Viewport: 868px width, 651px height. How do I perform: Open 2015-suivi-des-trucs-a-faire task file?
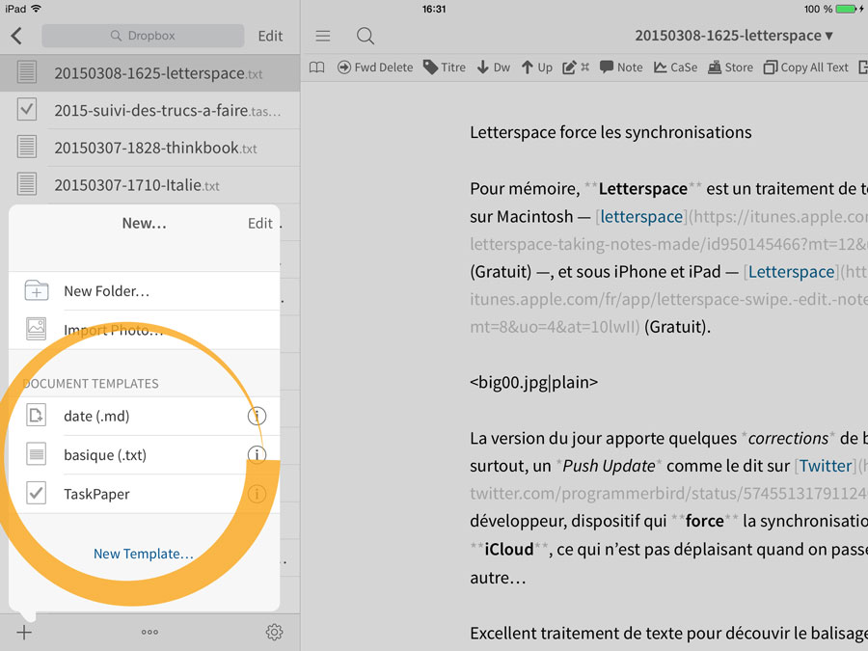point(150,110)
